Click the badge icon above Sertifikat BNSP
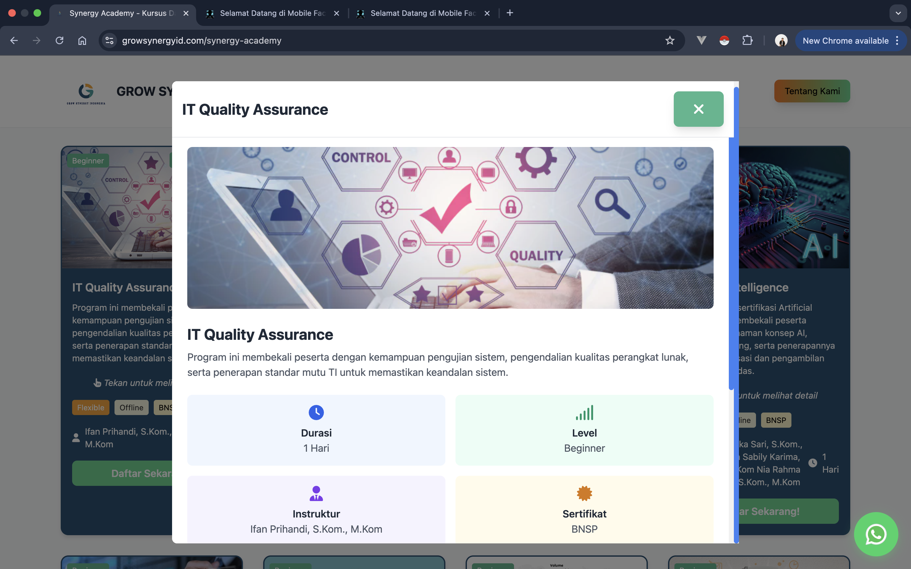Image resolution: width=911 pixels, height=569 pixels. click(584, 493)
